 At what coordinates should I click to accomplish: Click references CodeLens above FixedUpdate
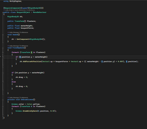point(24,46)
